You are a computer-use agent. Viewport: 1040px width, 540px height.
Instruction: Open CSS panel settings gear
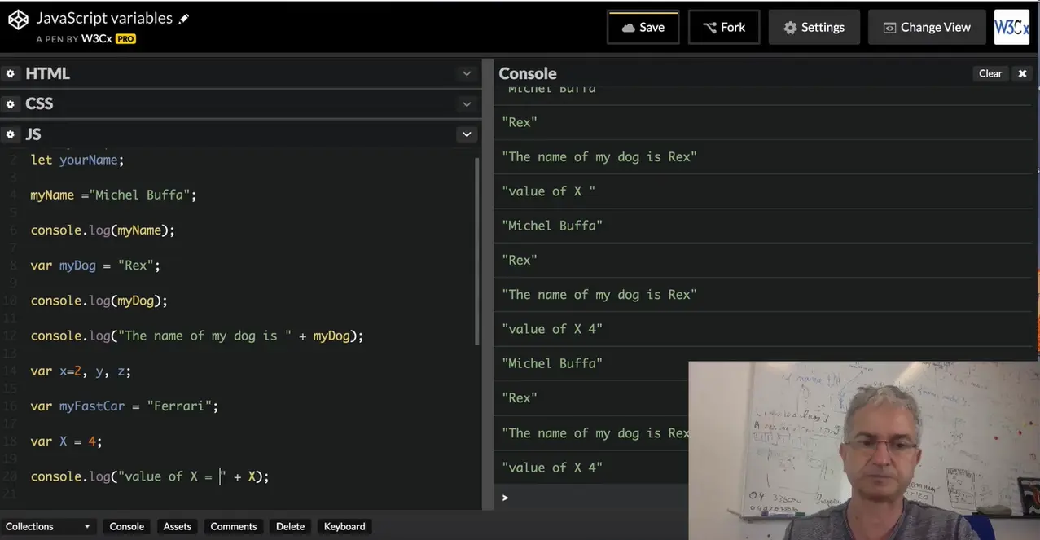point(11,104)
